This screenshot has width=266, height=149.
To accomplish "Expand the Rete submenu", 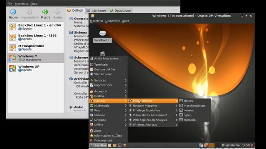I will (108, 111).
